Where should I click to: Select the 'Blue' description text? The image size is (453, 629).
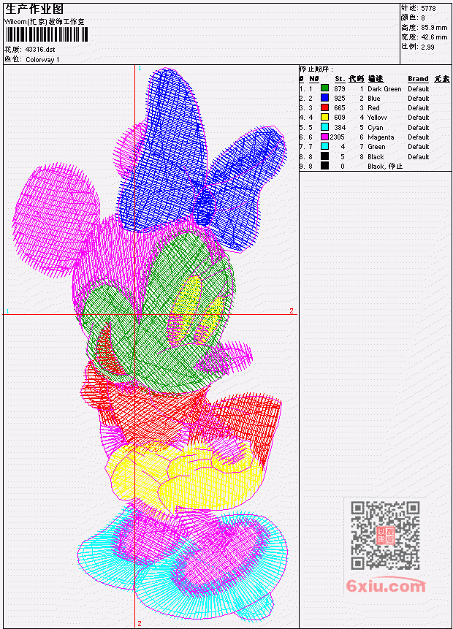[x=374, y=99]
